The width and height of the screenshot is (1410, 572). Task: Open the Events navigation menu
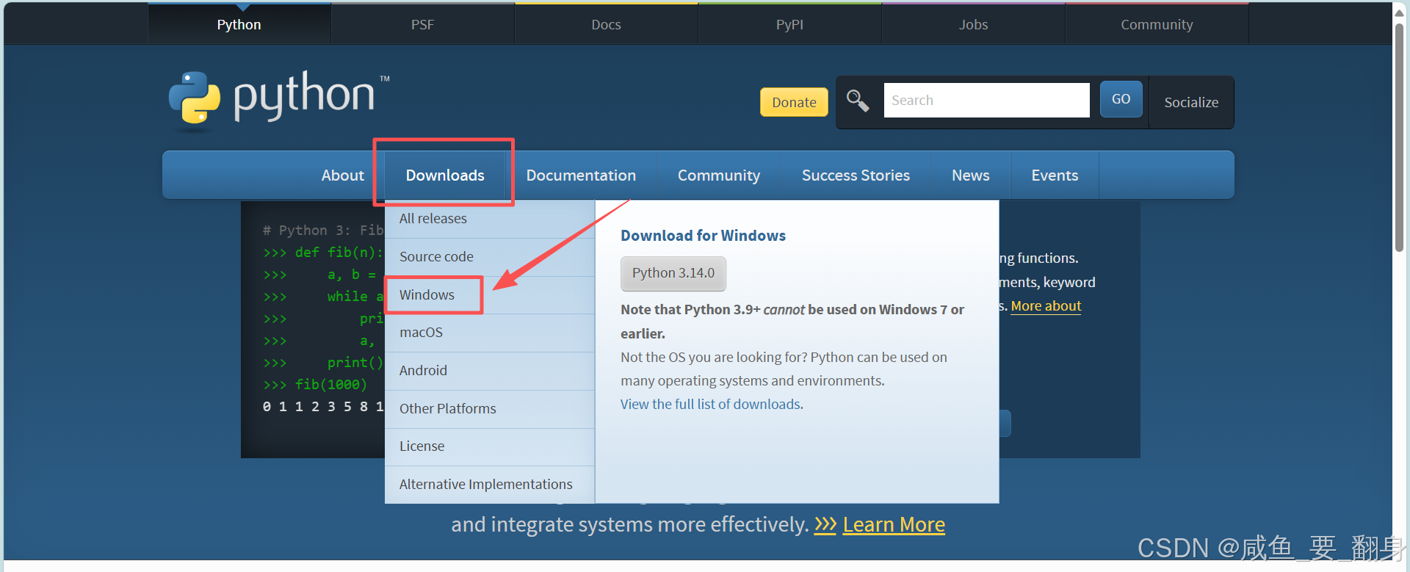point(1055,175)
